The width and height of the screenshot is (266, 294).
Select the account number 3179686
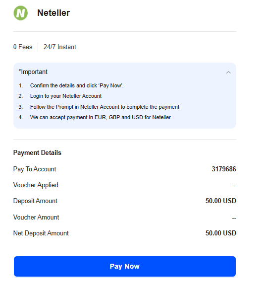[x=224, y=169]
